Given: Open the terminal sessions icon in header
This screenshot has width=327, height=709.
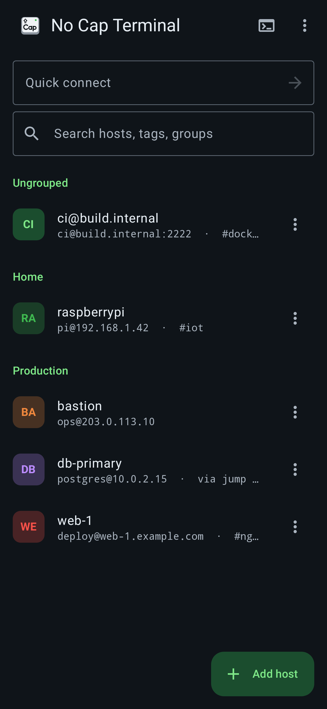Looking at the screenshot, I should 267,26.
